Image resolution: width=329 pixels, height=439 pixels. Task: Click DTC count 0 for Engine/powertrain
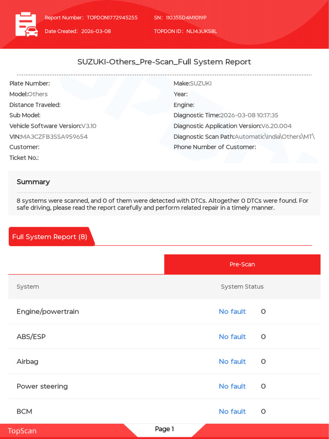click(x=263, y=312)
